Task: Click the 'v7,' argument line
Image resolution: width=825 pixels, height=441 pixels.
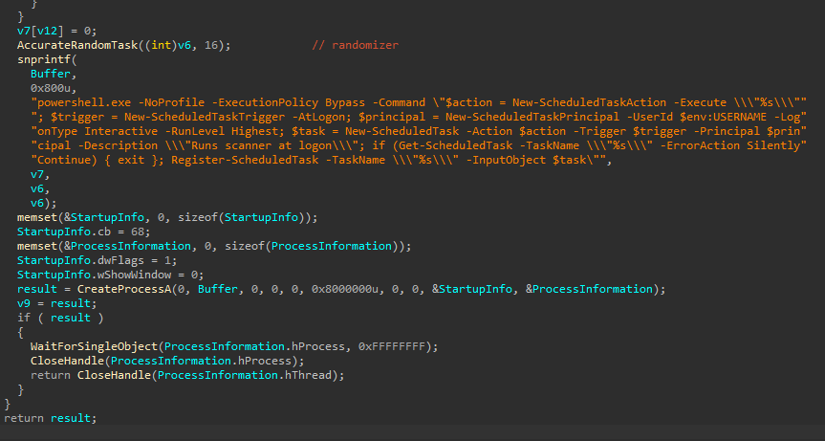Action: tap(40, 174)
